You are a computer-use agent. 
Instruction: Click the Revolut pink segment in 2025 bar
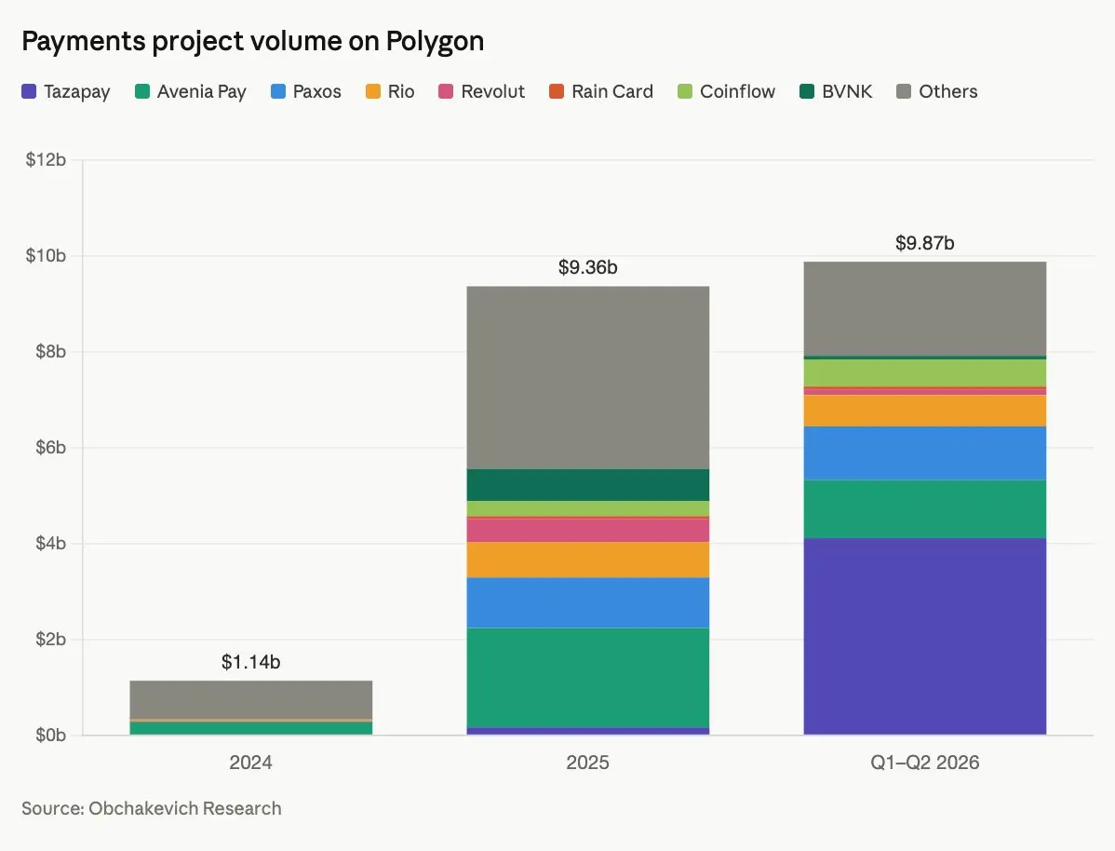point(588,531)
